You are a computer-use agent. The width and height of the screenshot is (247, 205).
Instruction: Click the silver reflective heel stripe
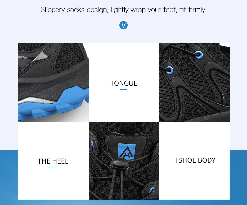(37, 101)
